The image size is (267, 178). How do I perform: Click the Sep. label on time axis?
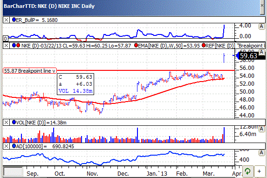pos(32,174)
